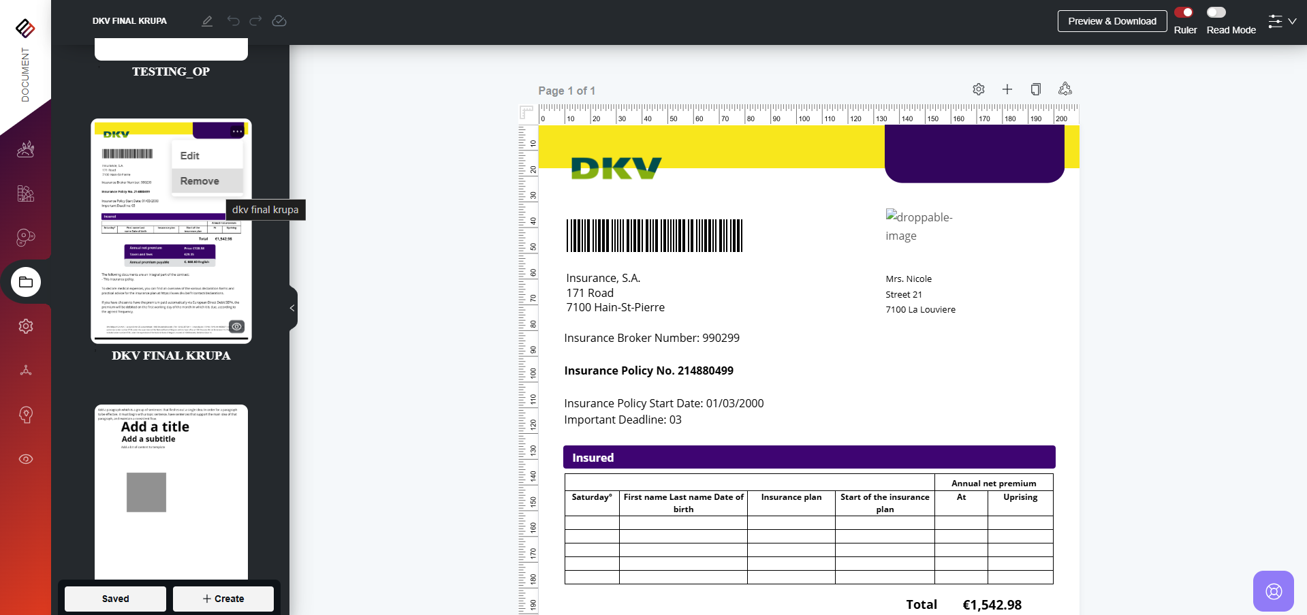
Task: Expand the settings sliders dropdown at top right
Action: tap(1282, 21)
